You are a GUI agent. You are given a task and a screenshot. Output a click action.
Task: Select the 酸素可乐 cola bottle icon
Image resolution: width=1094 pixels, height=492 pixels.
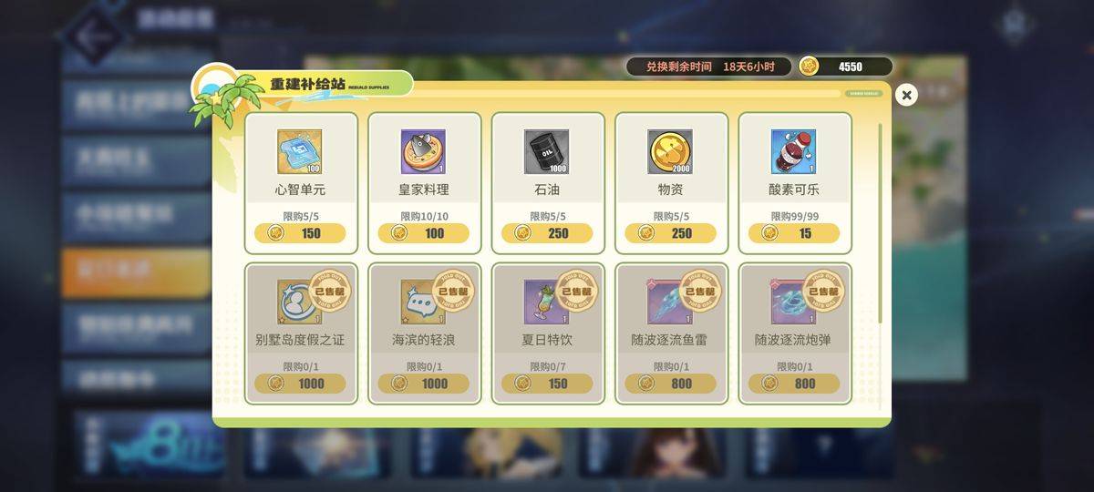coord(793,152)
